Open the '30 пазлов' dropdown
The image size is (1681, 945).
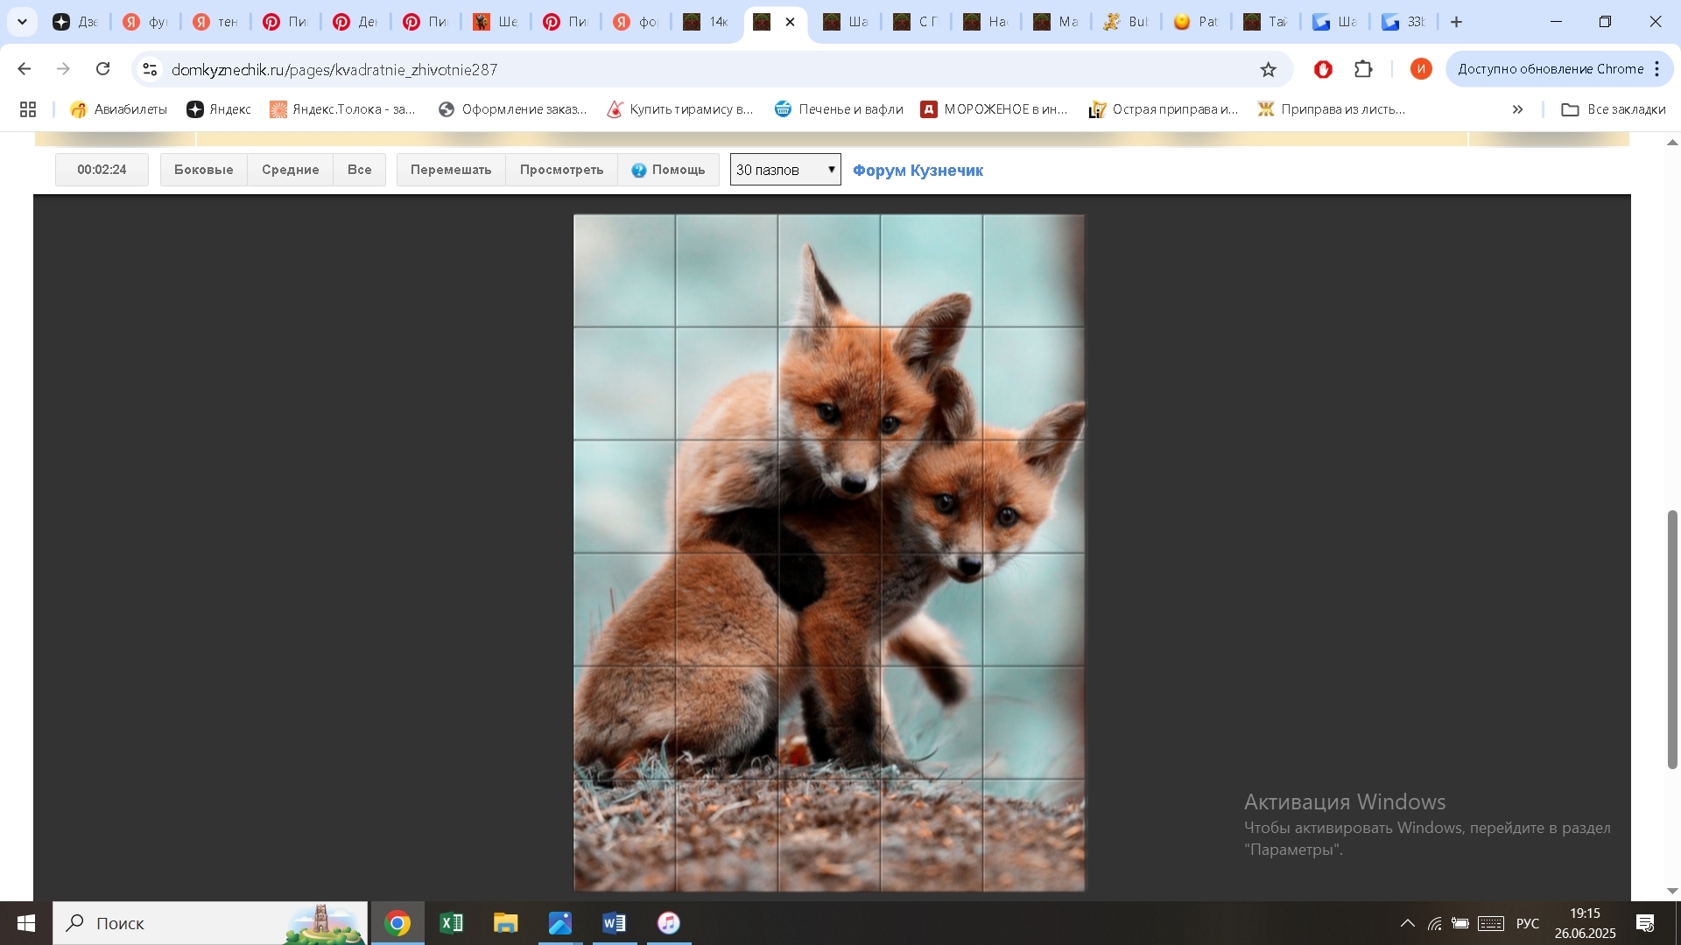pyautogui.click(x=785, y=170)
